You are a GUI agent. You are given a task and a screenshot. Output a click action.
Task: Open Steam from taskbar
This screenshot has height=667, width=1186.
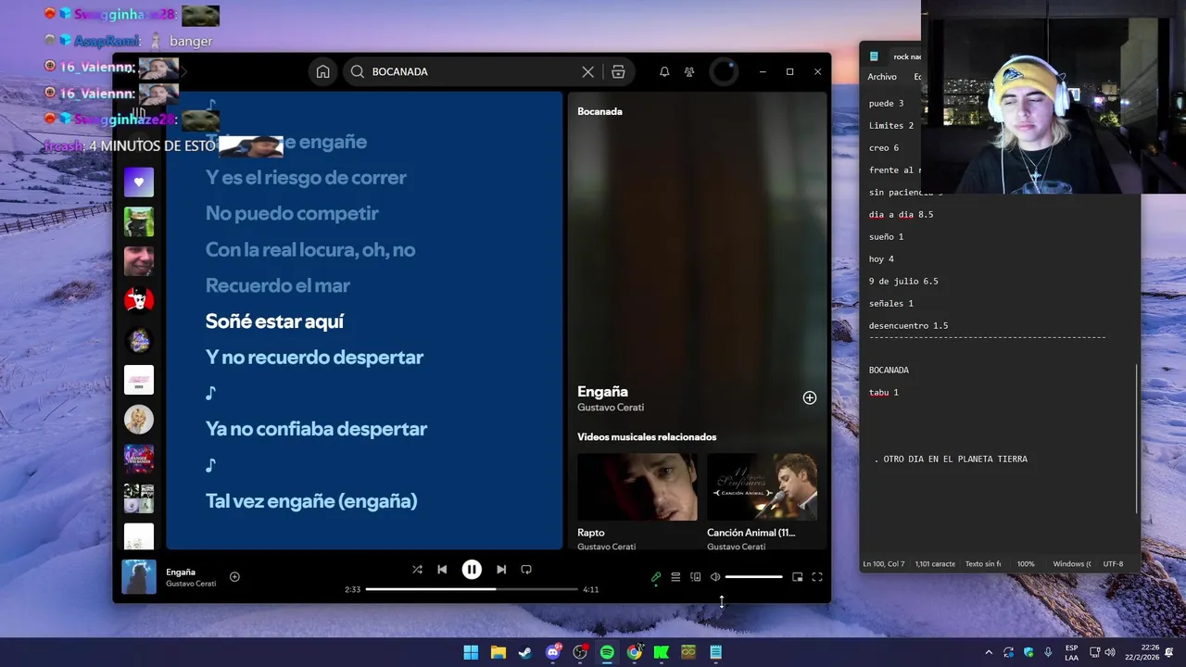(x=524, y=652)
